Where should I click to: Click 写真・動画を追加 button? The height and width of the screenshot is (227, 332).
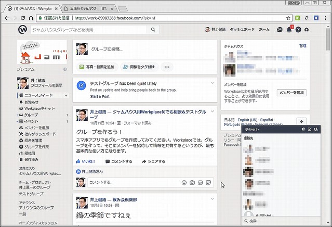click(x=97, y=67)
